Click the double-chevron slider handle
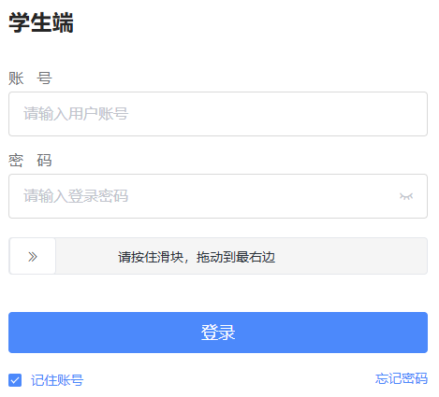The height and width of the screenshot is (397, 439). (33, 256)
